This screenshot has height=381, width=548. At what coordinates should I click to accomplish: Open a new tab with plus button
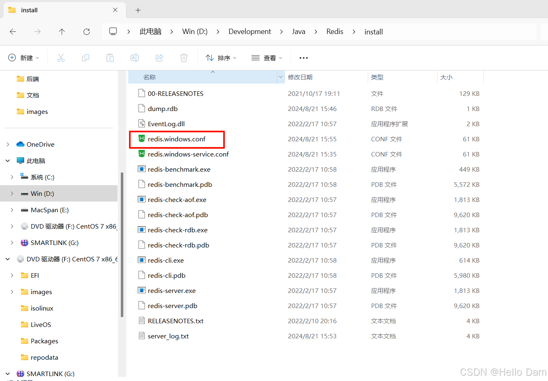138,10
